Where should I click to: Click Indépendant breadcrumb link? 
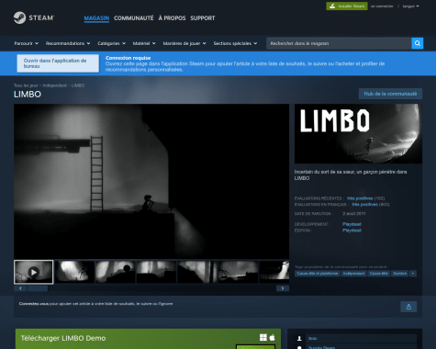[x=54, y=85]
